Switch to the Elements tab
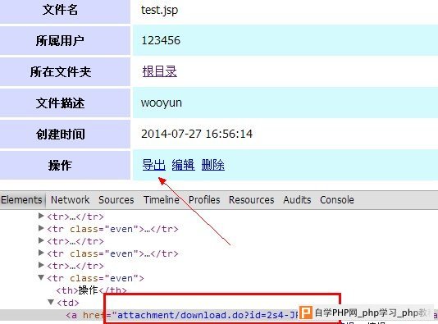Image resolution: width=438 pixels, height=324 pixels. tap(21, 200)
